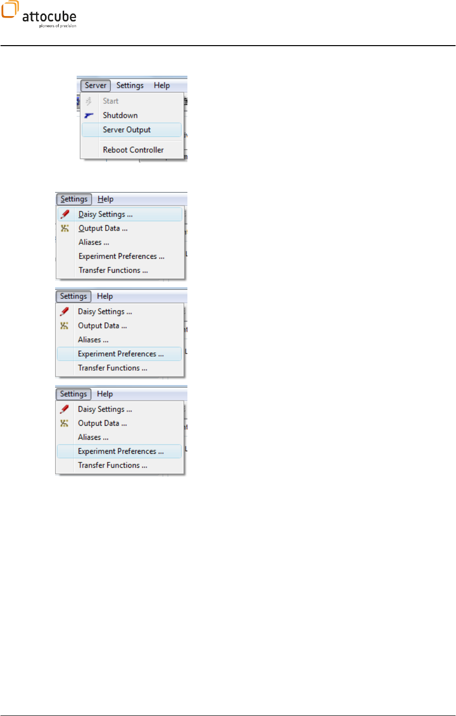Open the Server menu
The height and width of the screenshot is (716, 456).
[95, 85]
